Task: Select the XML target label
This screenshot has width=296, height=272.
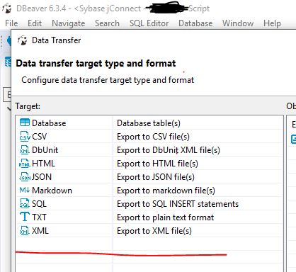Action: pyautogui.click(x=40, y=231)
